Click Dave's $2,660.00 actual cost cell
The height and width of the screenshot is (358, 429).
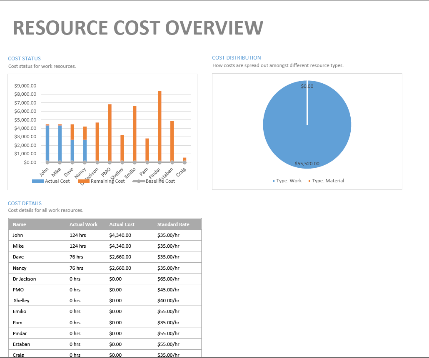pos(120,257)
